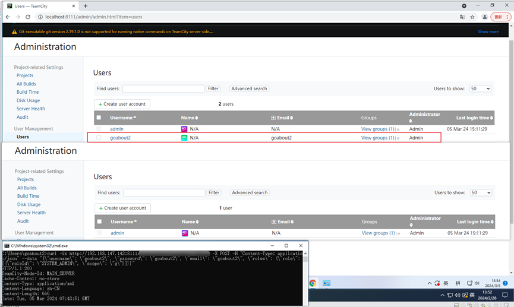Expand Email column icon in 1 user table
The image size is (514, 307).
(x=274, y=222)
